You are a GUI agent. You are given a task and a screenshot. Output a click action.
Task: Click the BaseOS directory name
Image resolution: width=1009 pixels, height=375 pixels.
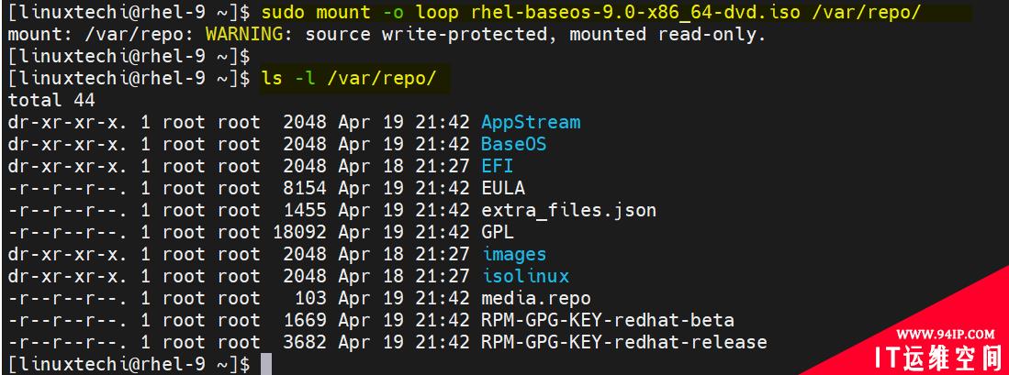pyautogui.click(x=513, y=145)
